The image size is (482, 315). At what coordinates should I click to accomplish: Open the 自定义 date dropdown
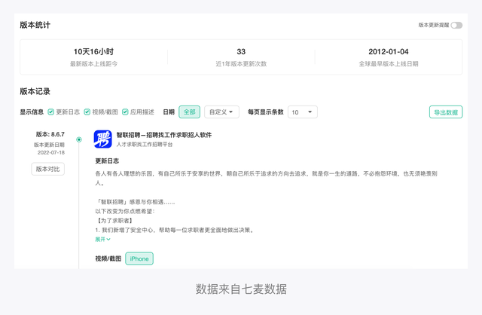tap(221, 112)
